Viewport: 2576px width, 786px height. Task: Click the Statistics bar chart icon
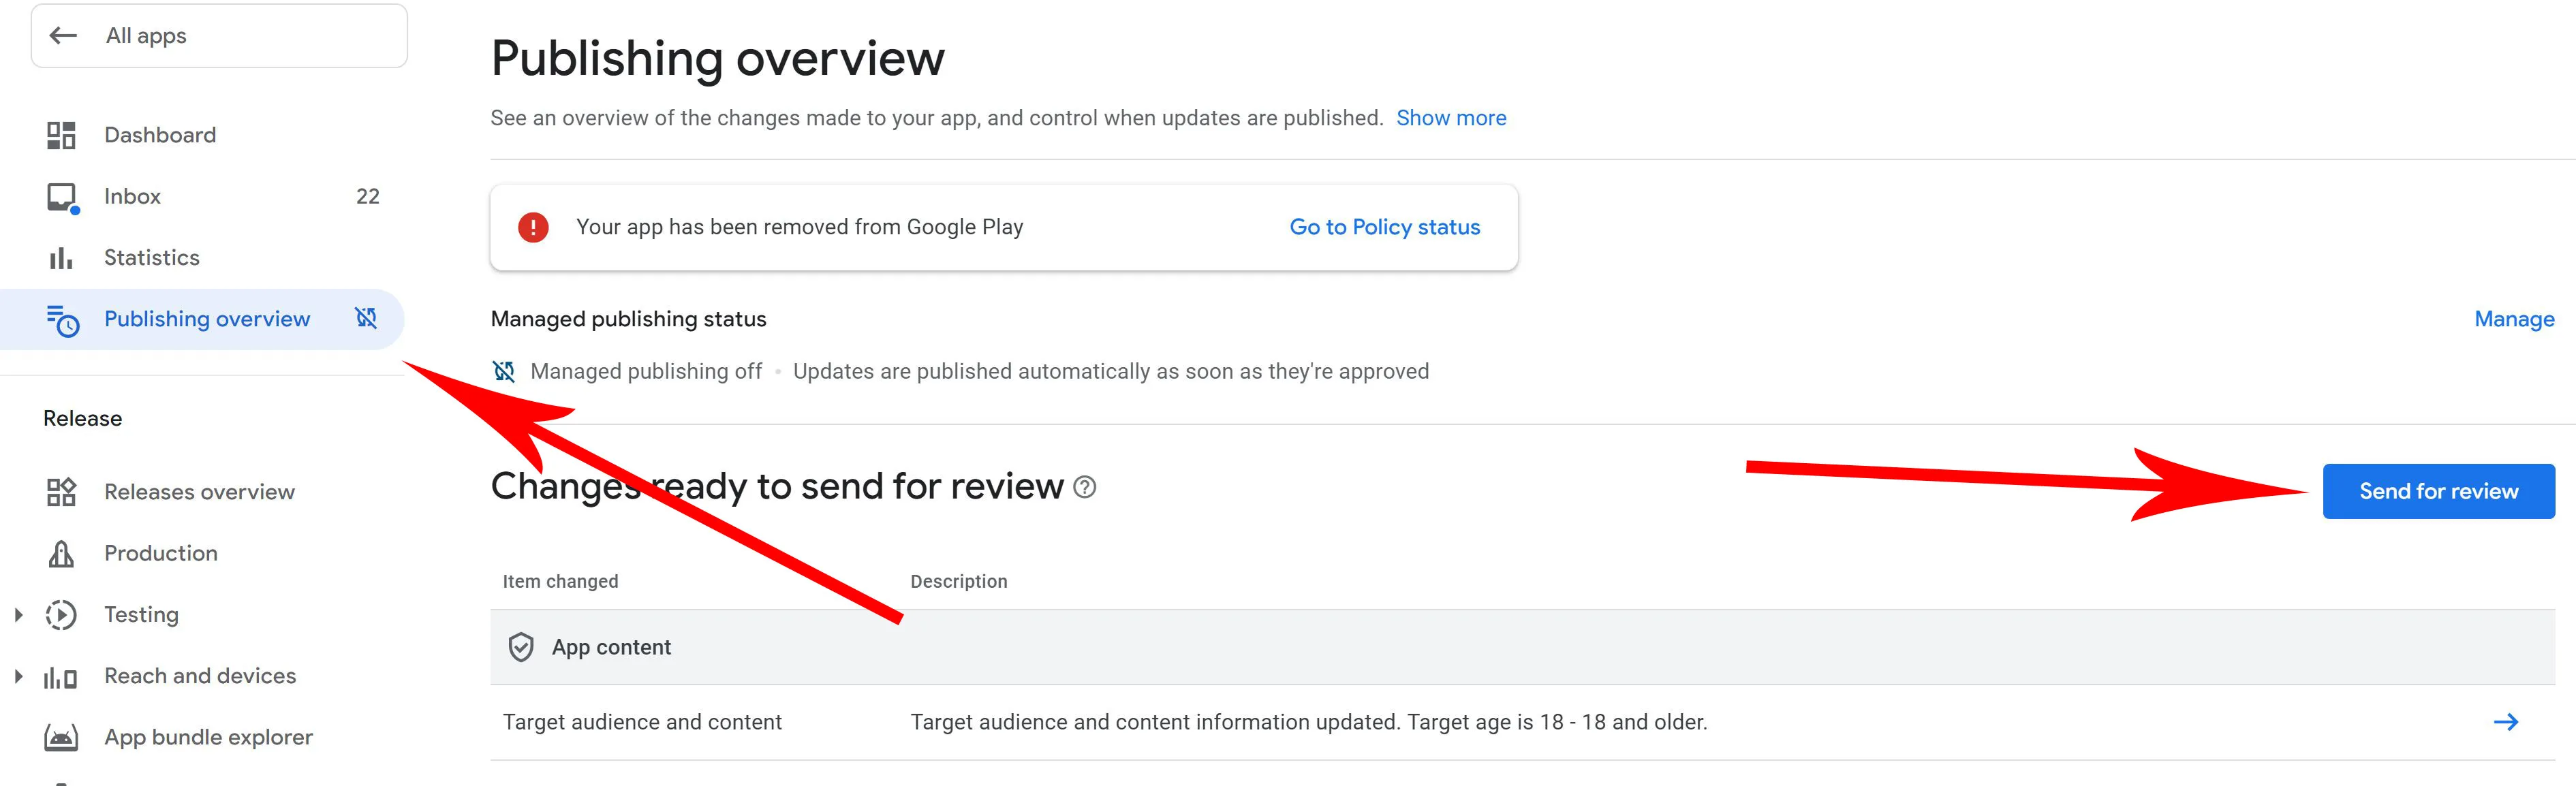61,258
